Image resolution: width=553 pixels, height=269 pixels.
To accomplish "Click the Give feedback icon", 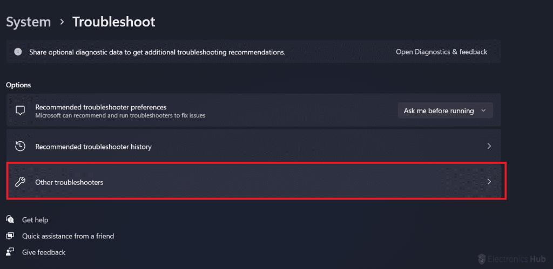I will coord(10,252).
